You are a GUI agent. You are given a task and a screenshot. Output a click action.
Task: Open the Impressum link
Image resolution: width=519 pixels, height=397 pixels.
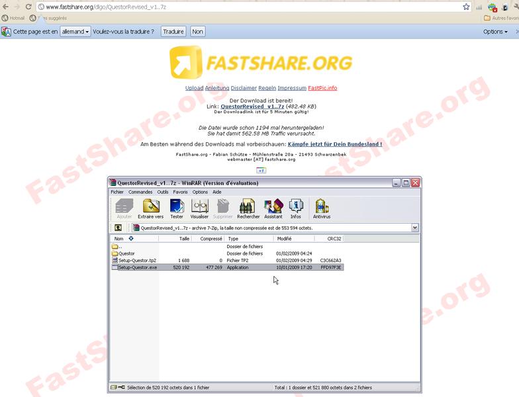pos(292,88)
